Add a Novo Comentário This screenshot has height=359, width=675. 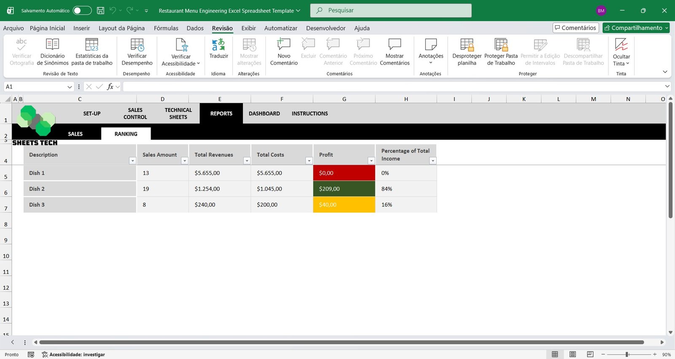point(283,45)
